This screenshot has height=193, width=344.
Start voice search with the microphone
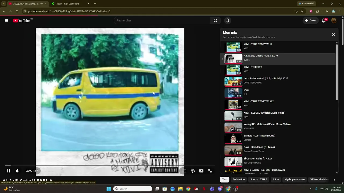pos(228,21)
